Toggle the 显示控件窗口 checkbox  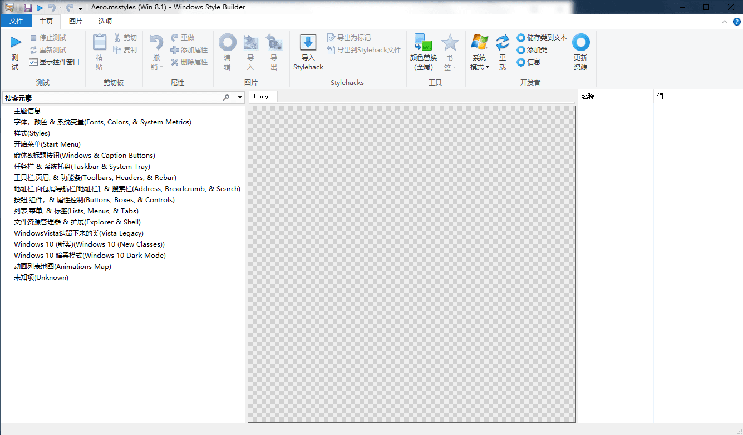point(33,62)
